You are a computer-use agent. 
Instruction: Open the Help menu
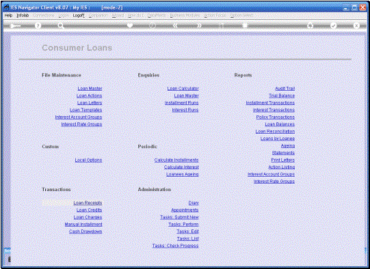pos(8,15)
